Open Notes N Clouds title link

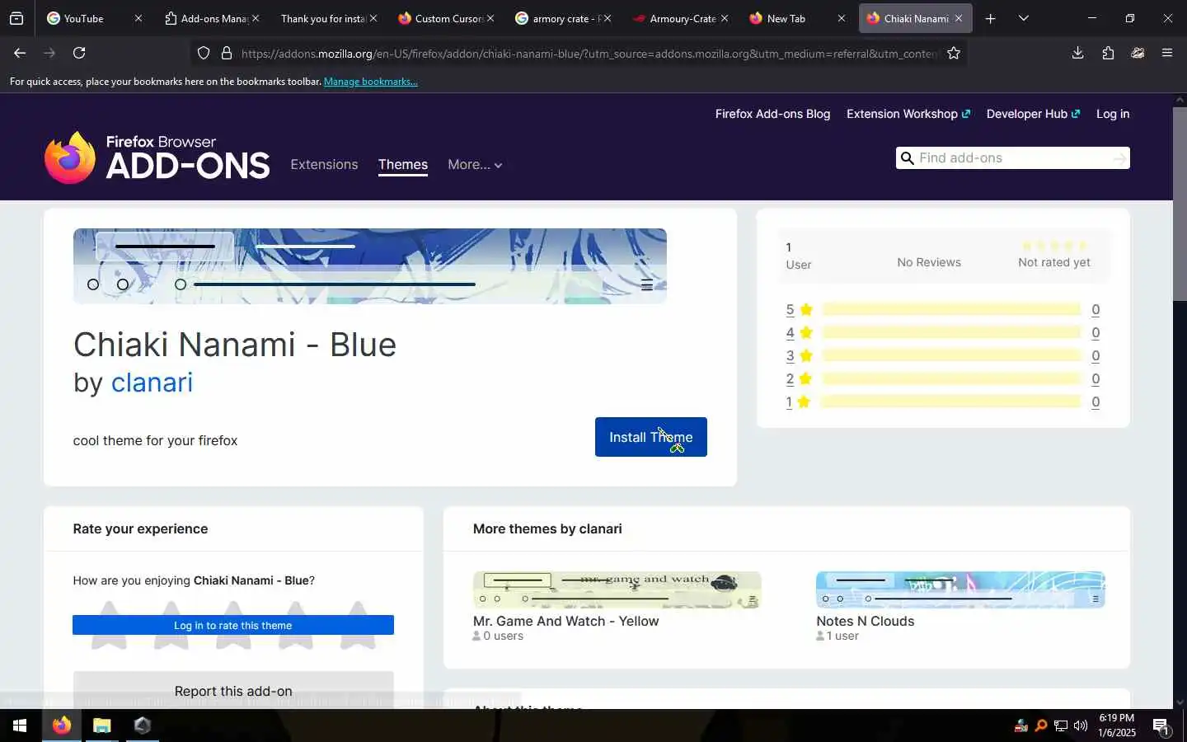[x=866, y=622]
